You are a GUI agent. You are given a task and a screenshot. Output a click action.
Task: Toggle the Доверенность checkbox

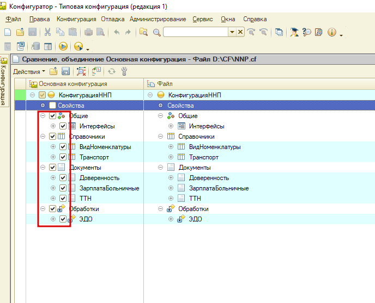(63, 178)
